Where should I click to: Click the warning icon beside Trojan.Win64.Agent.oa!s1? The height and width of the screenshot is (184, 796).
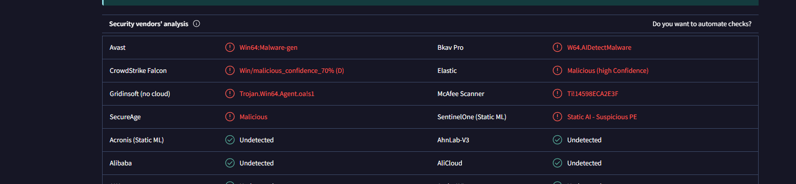230,94
